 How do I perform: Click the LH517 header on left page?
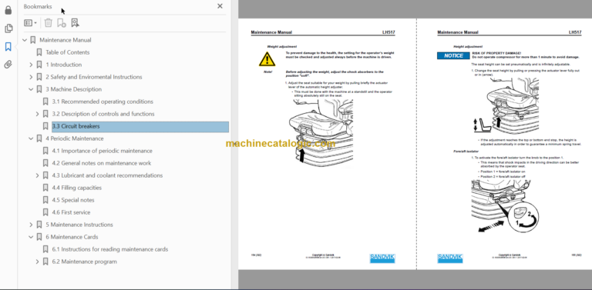[x=388, y=33]
